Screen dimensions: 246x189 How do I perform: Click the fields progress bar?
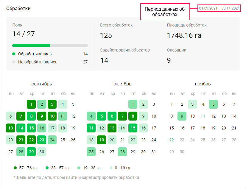click(x=50, y=46)
